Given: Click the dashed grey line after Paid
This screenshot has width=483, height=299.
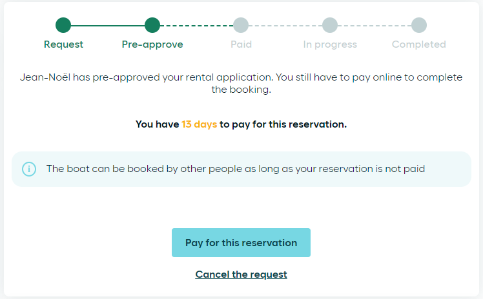Looking at the screenshot, I should [285, 26].
